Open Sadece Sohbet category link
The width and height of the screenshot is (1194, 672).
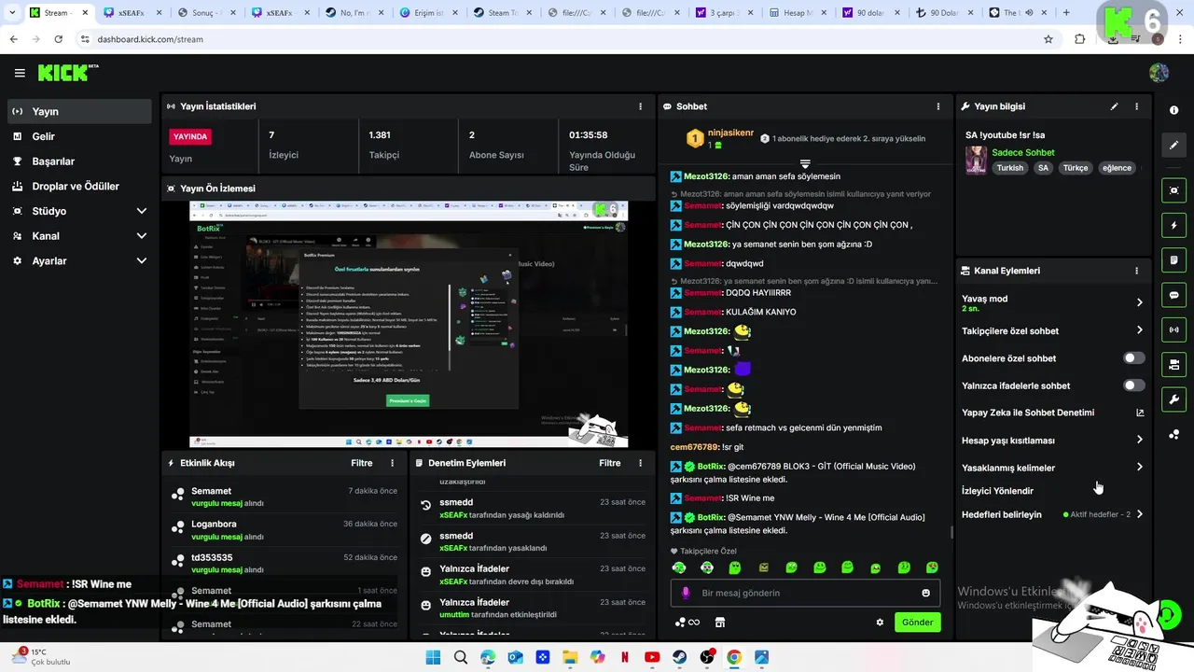point(1023,152)
